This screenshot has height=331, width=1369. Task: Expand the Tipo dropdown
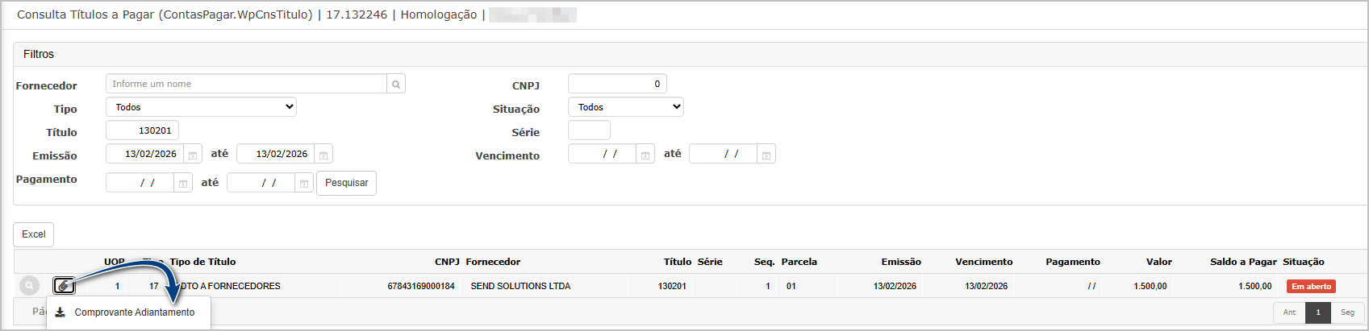click(x=201, y=107)
